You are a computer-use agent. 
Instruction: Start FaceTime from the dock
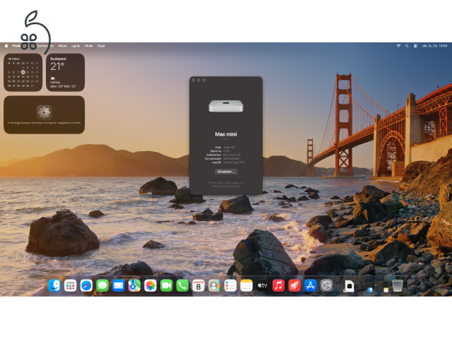pos(167,285)
